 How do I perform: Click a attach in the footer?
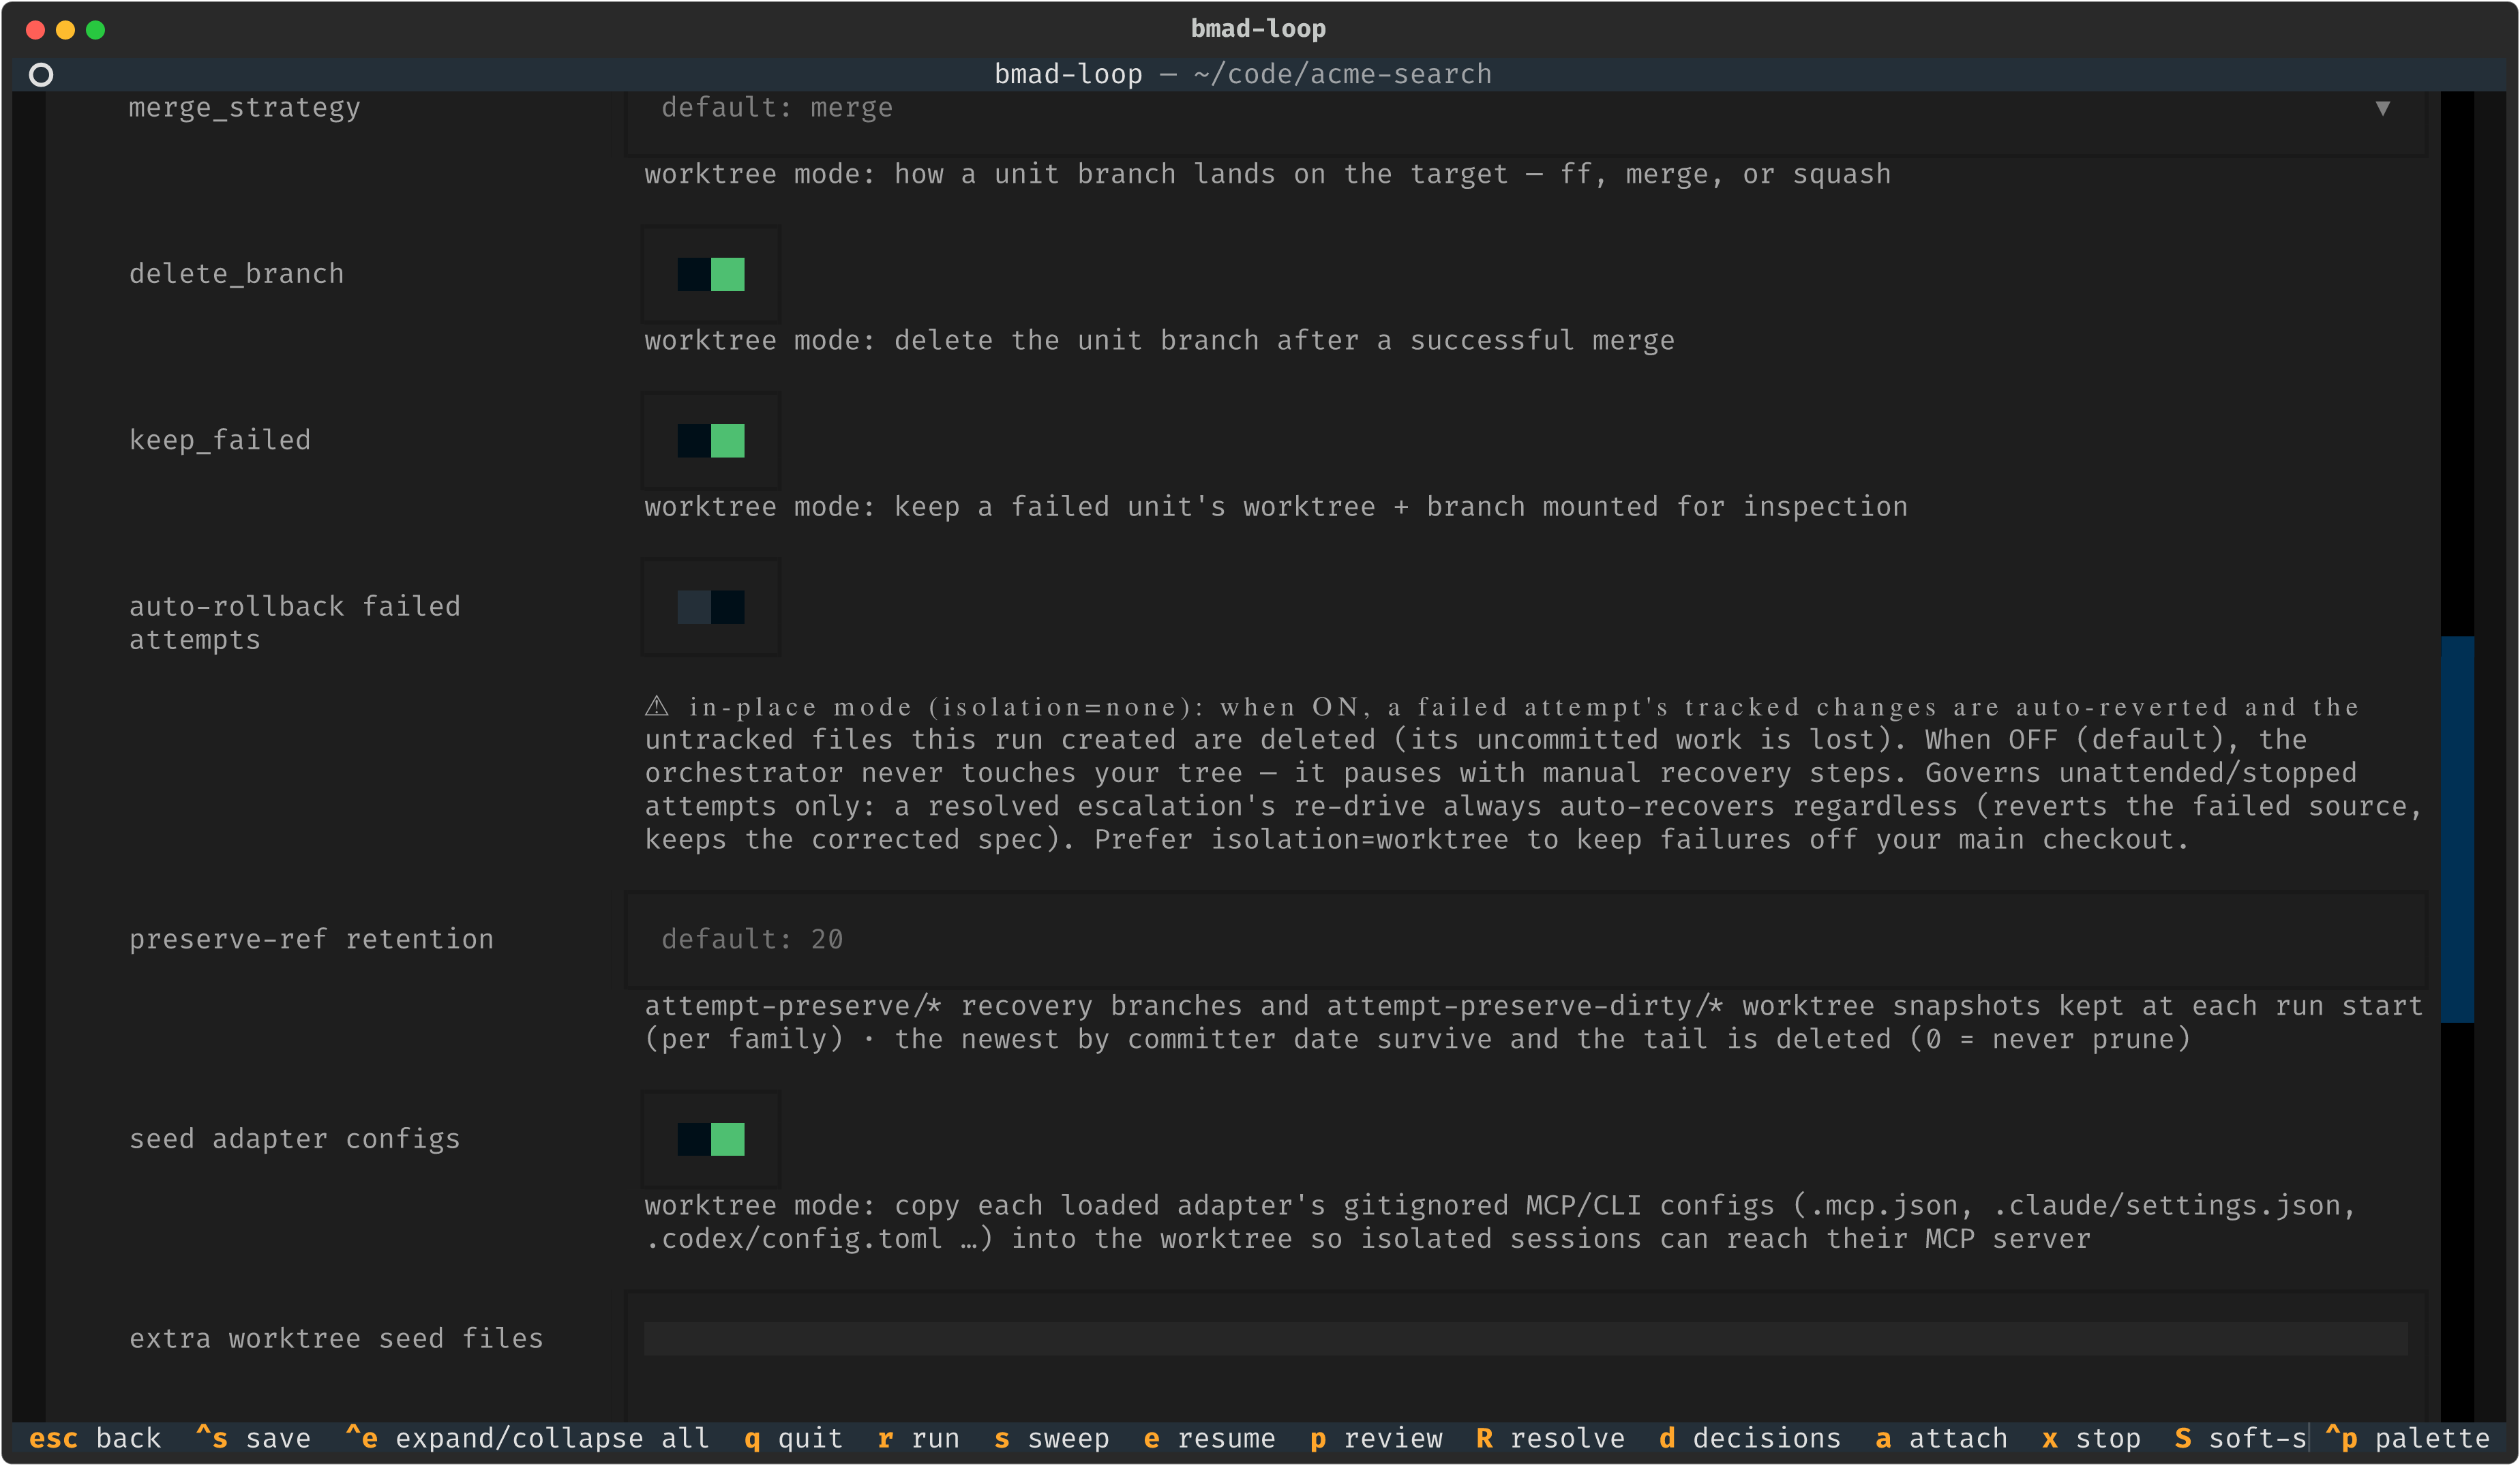(1941, 1438)
